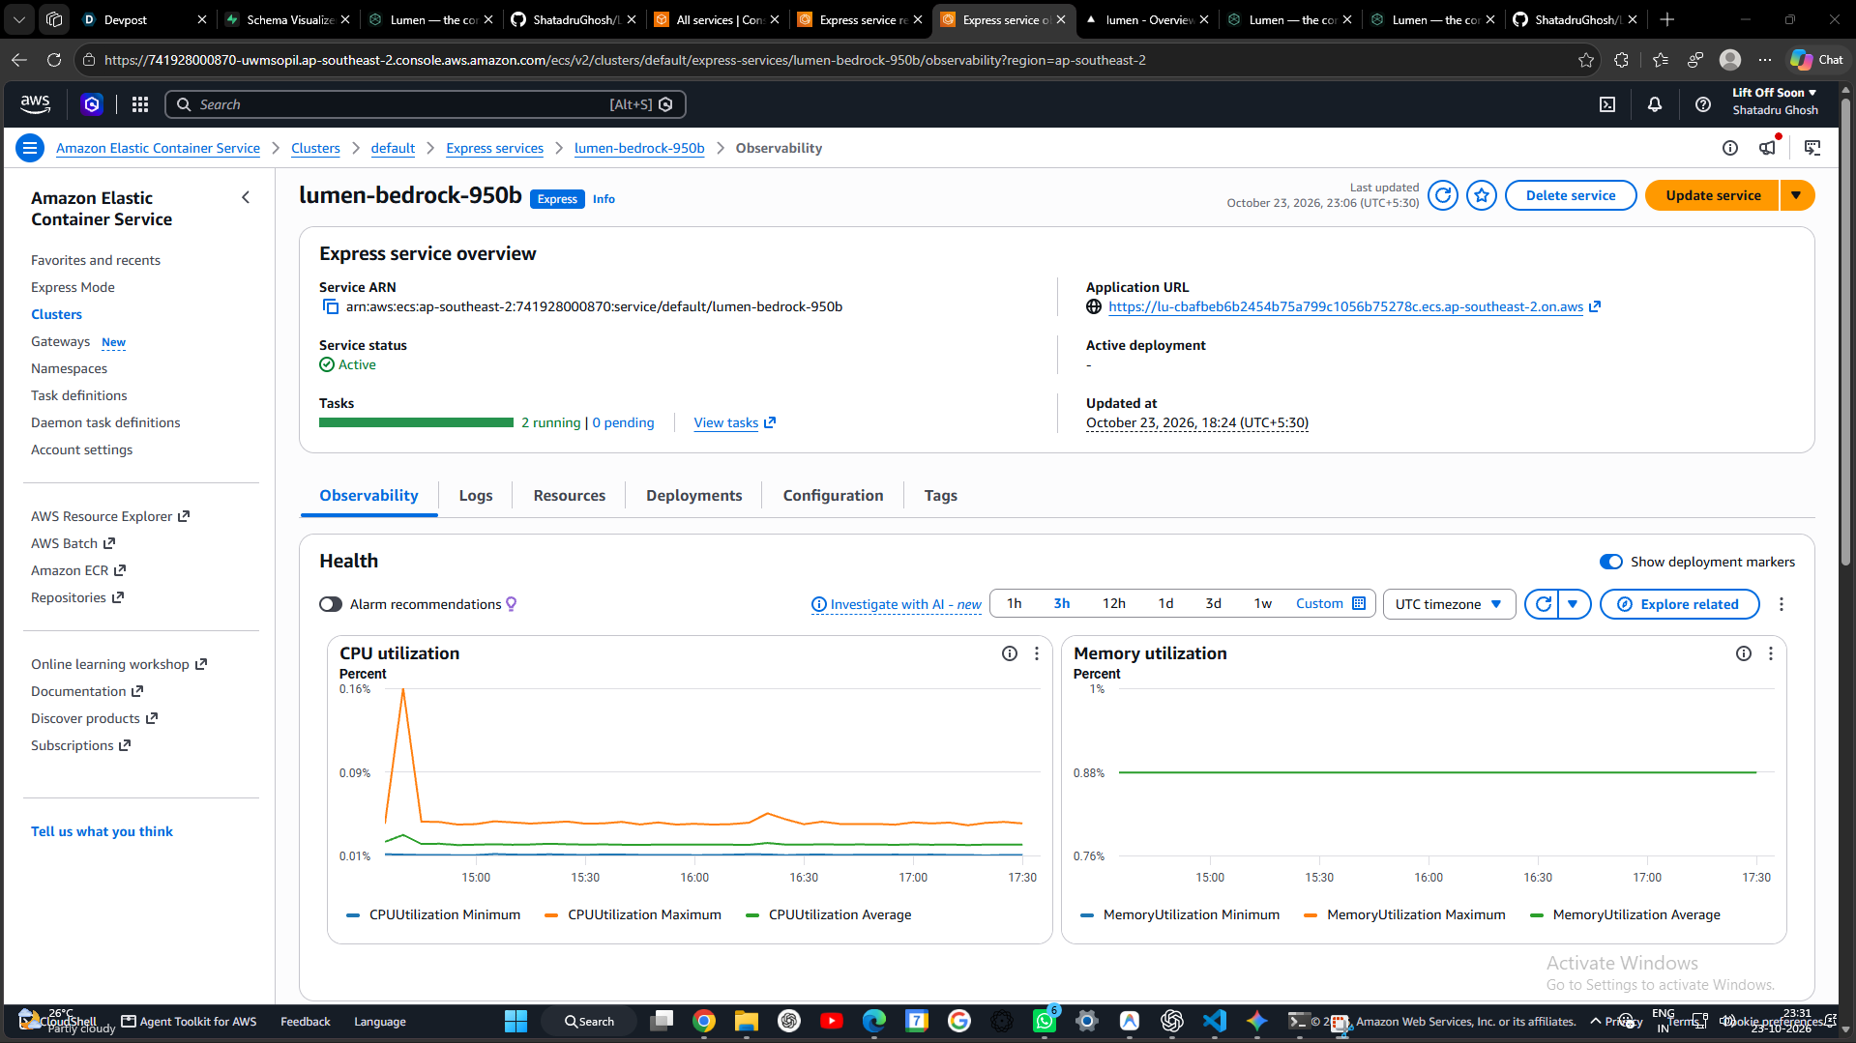This screenshot has height=1043, width=1856.
Task: Open the Custom time range picker
Action: pos(1331,603)
